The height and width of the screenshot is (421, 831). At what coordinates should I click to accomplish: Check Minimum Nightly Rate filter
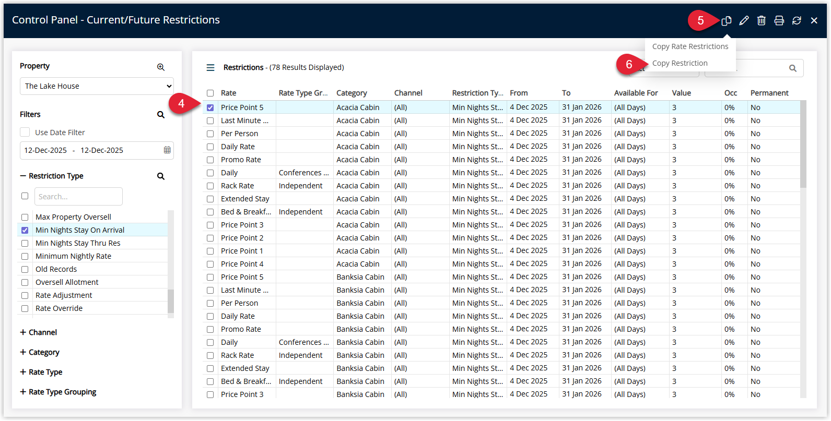pyautogui.click(x=25, y=256)
